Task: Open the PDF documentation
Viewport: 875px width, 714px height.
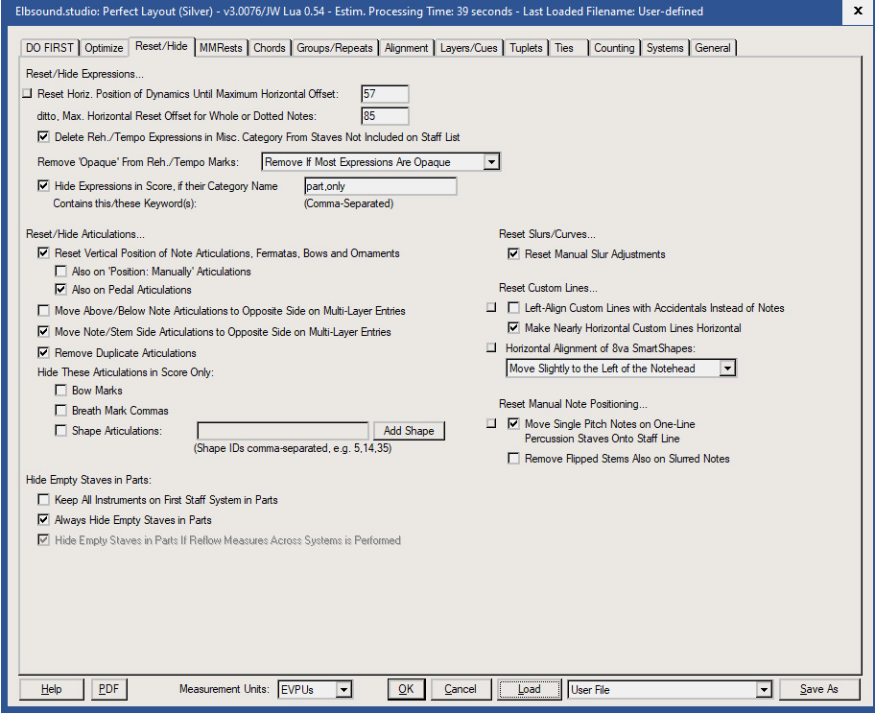Action: pos(108,689)
